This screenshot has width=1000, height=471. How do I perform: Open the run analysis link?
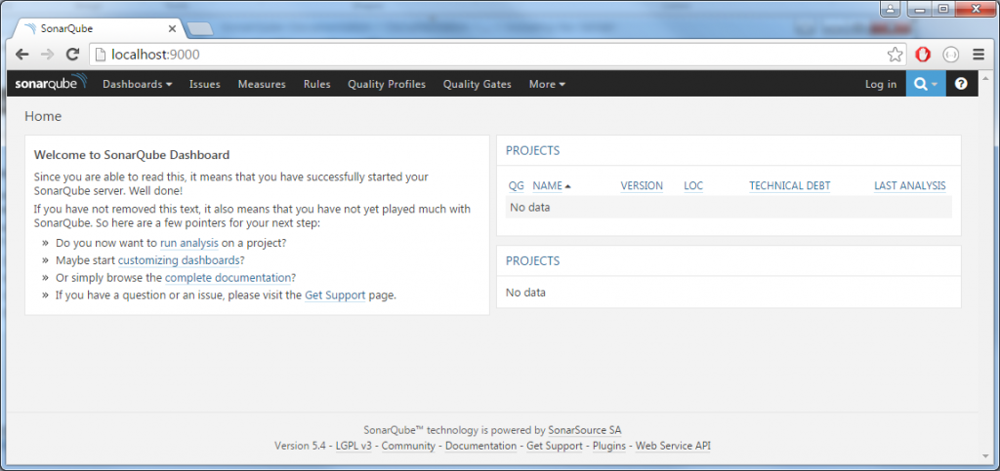click(189, 243)
